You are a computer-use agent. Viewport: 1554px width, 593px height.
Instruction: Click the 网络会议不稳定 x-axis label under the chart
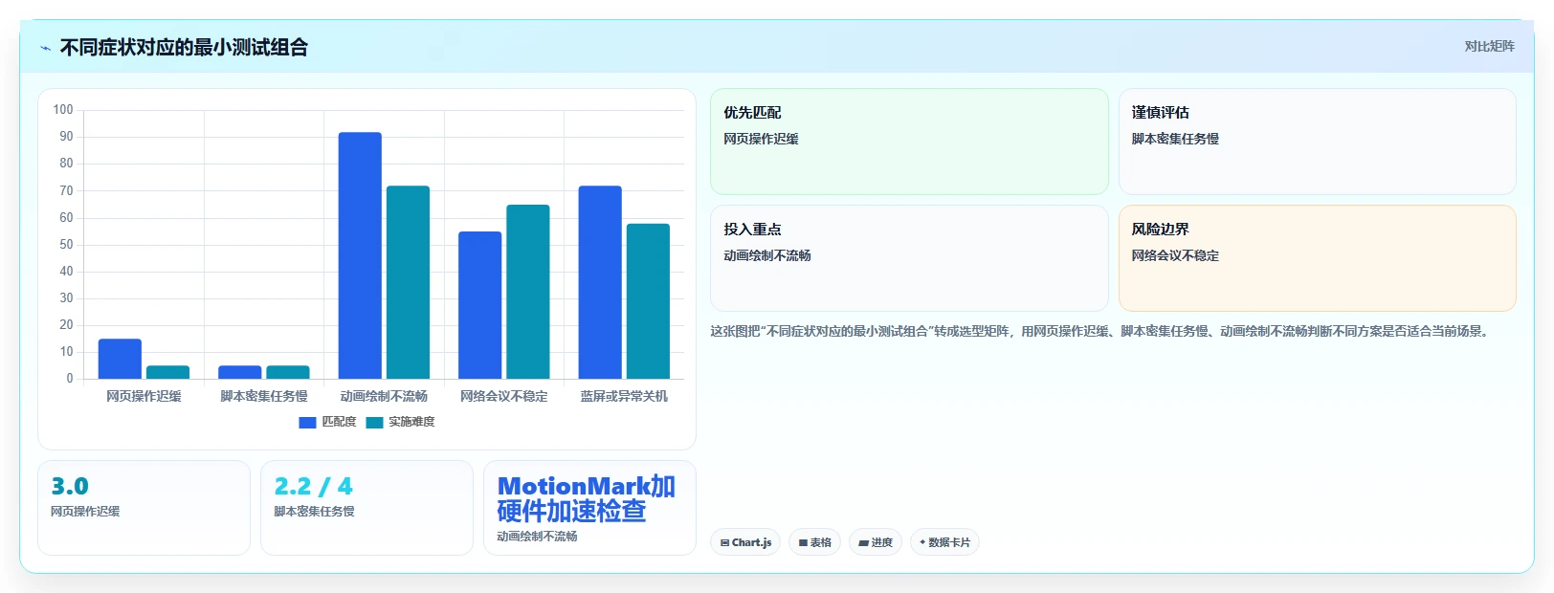click(x=503, y=396)
